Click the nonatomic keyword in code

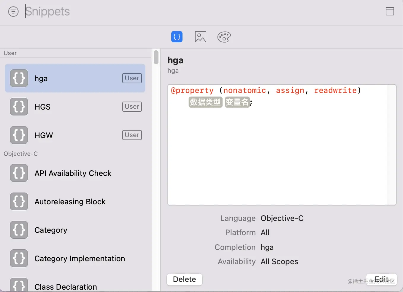tap(245, 90)
